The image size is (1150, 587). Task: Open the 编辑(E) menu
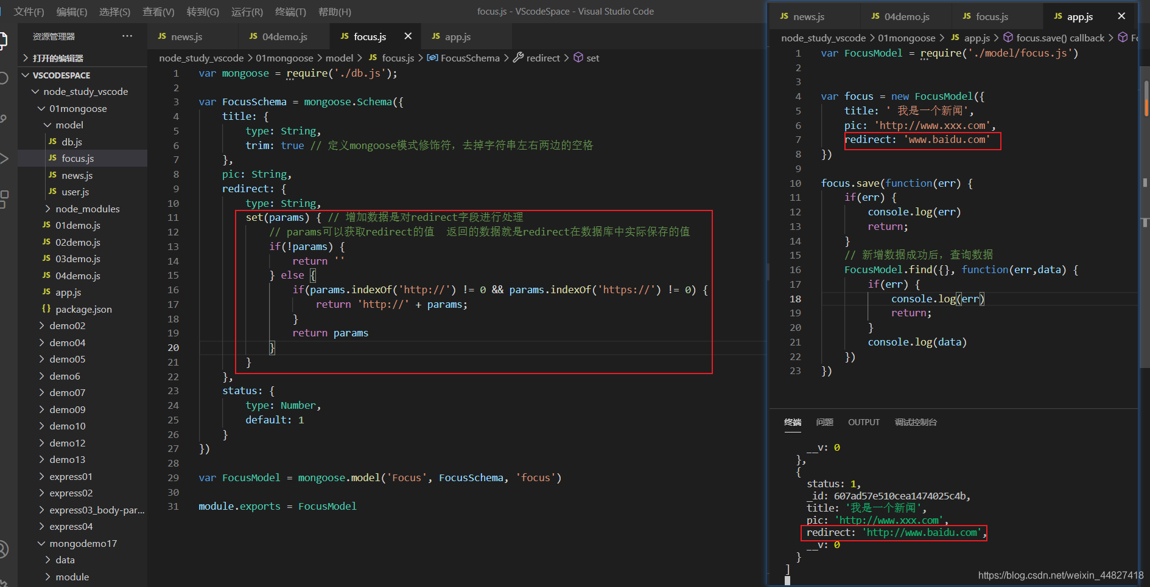[72, 12]
